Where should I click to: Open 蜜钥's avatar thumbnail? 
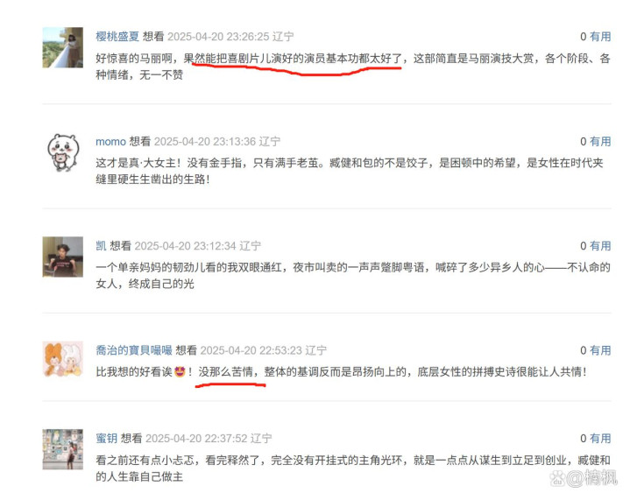[x=63, y=449]
